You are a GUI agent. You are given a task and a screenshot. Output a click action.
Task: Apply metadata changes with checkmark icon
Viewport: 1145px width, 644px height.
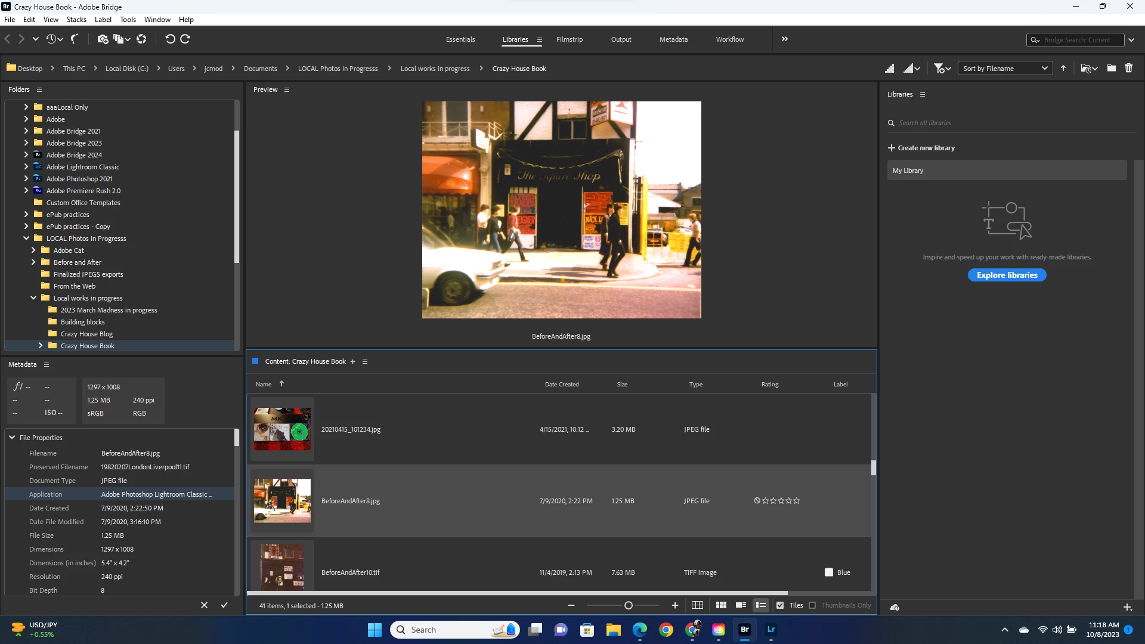224,605
